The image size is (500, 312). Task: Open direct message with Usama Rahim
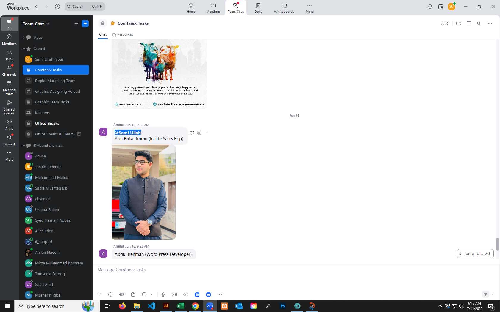tap(56, 209)
